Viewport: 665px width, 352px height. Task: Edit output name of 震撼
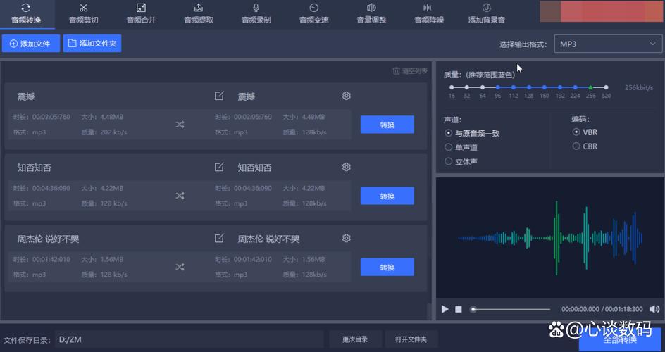[219, 96]
